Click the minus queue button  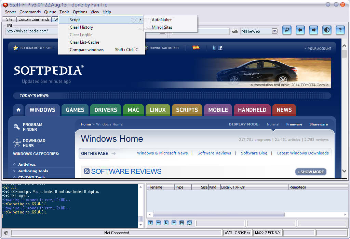point(158,223)
